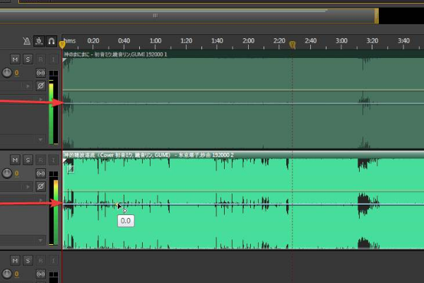Click the fade-in handle on the first clip
The image size is (424, 283).
coord(64,60)
